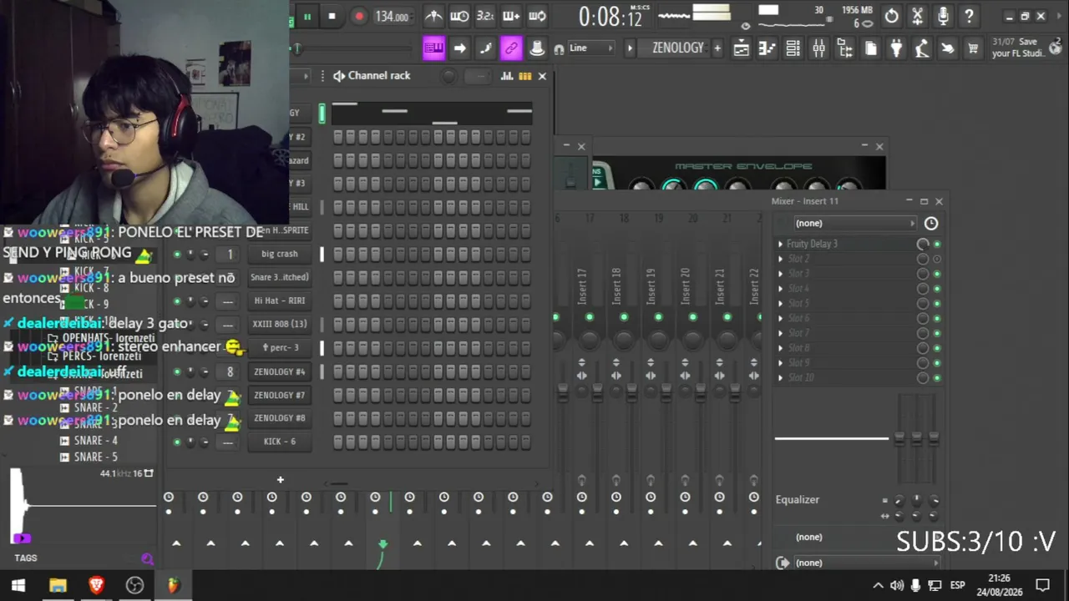
Task: Open the help question mark icon
Action: (969, 16)
